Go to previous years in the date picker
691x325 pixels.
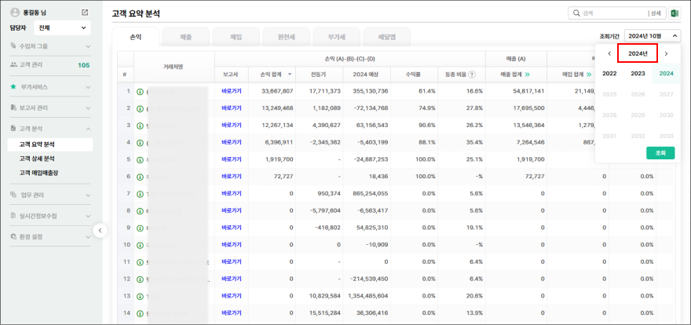pyautogui.click(x=609, y=53)
